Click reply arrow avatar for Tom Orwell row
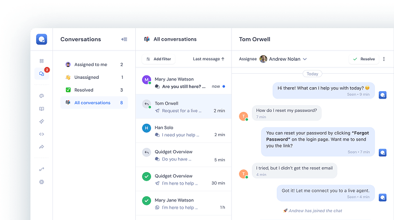This screenshot has height=220, width=394. pyautogui.click(x=147, y=104)
